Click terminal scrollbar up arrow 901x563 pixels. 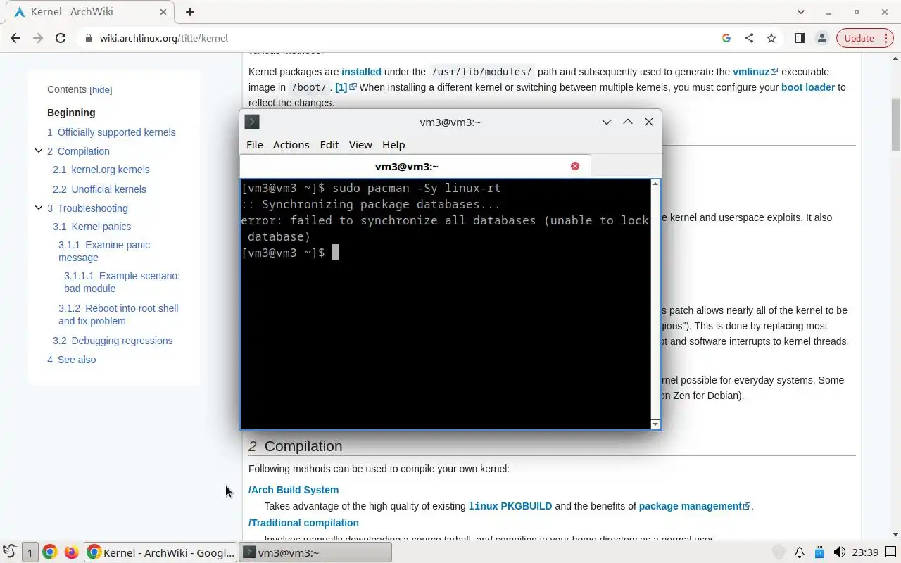pyautogui.click(x=655, y=184)
